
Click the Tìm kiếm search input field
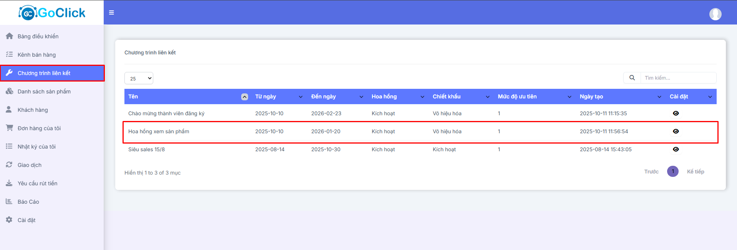[x=678, y=78]
